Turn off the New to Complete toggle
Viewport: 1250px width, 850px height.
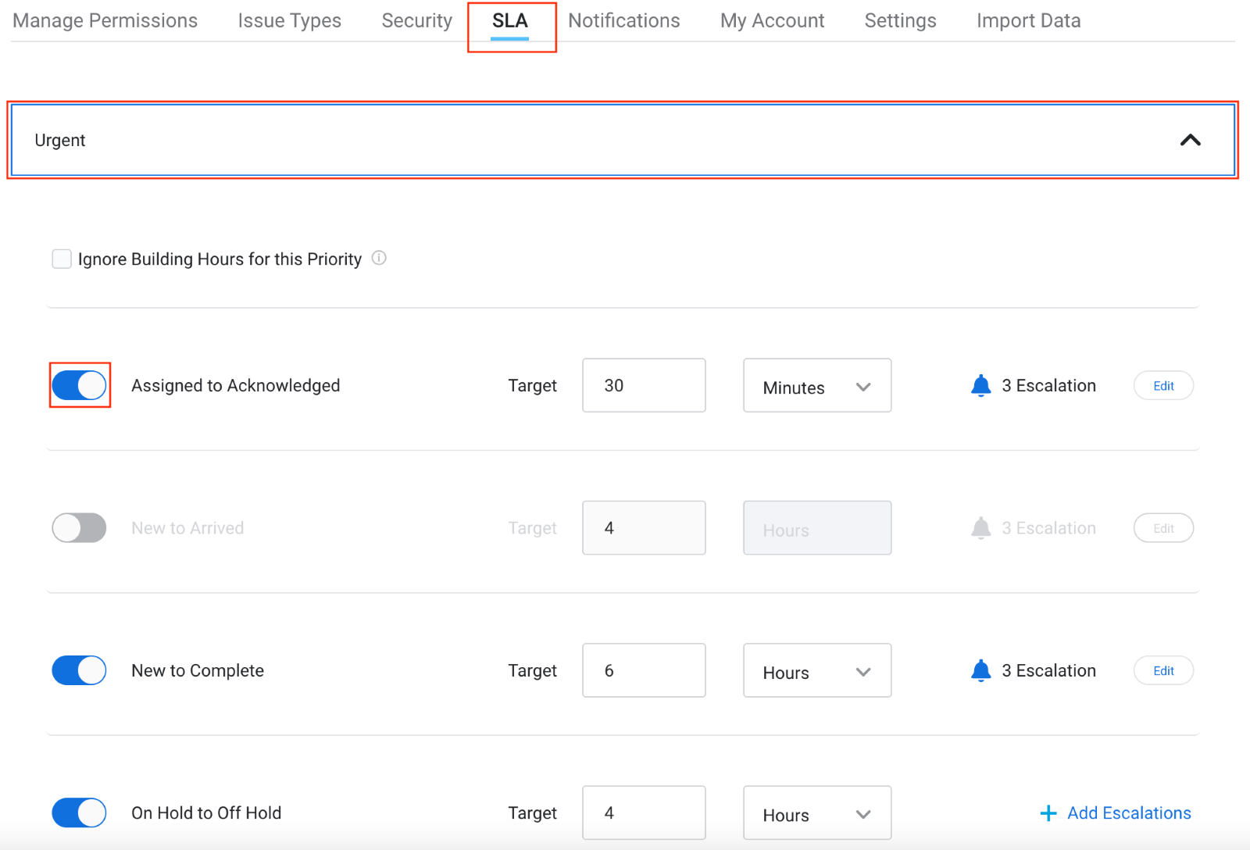tap(80, 670)
